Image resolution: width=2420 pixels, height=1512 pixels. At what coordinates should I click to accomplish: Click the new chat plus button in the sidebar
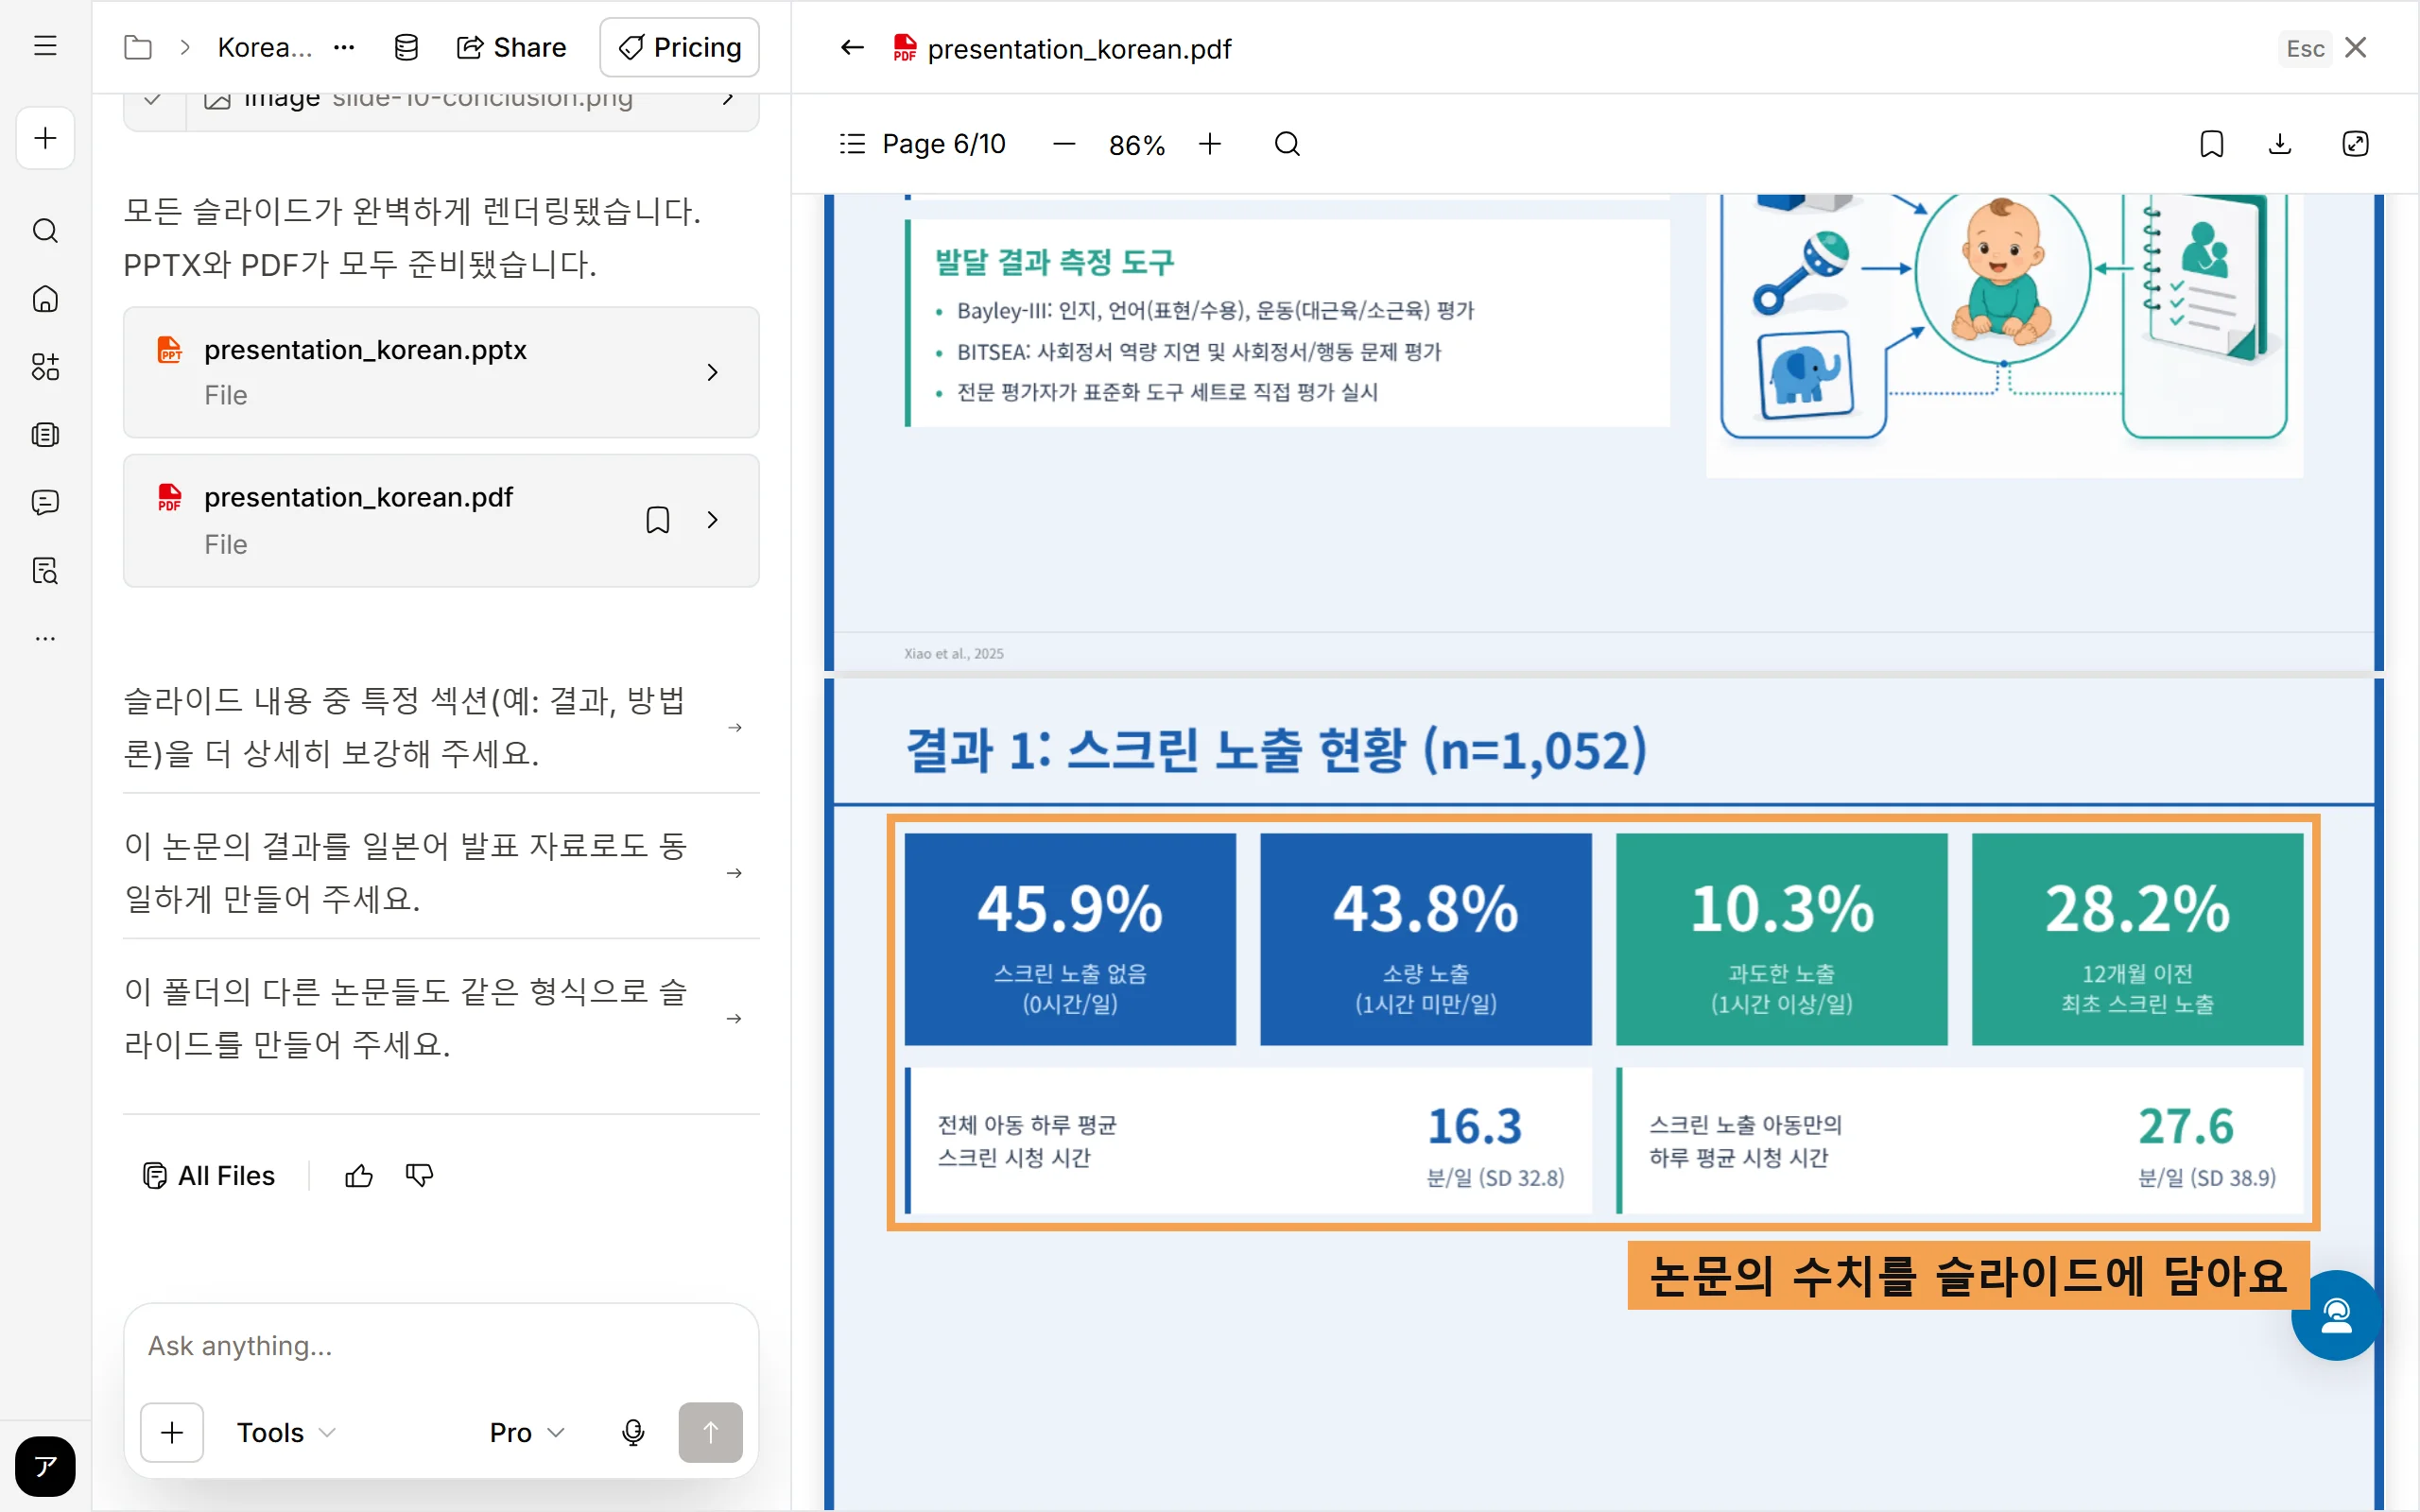(x=45, y=138)
